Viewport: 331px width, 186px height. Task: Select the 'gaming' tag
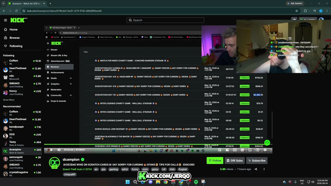click(114, 169)
